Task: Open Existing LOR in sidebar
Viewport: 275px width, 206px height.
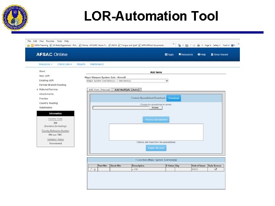Action: (46, 80)
